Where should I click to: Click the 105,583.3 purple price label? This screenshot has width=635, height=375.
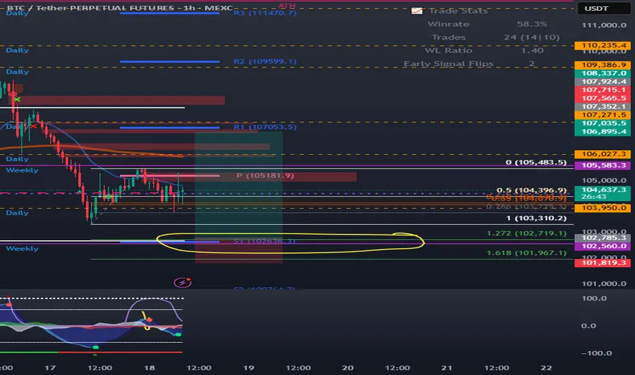click(x=602, y=166)
